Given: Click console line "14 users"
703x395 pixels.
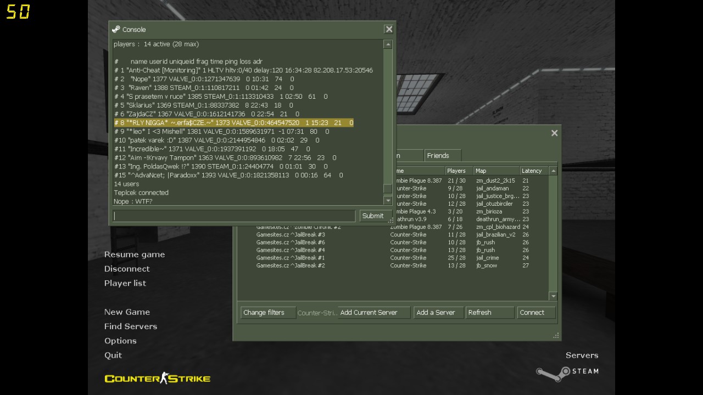Looking at the screenshot, I should pos(126,184).
